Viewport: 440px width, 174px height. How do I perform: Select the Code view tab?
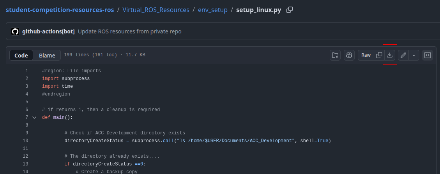21,56
